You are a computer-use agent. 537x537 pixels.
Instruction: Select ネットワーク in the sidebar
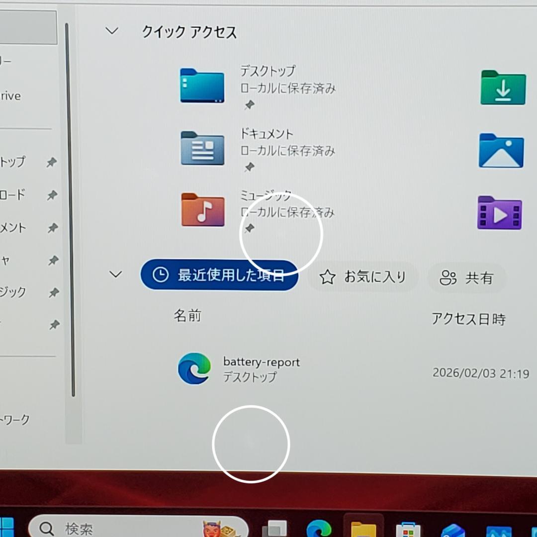point(15,419)
